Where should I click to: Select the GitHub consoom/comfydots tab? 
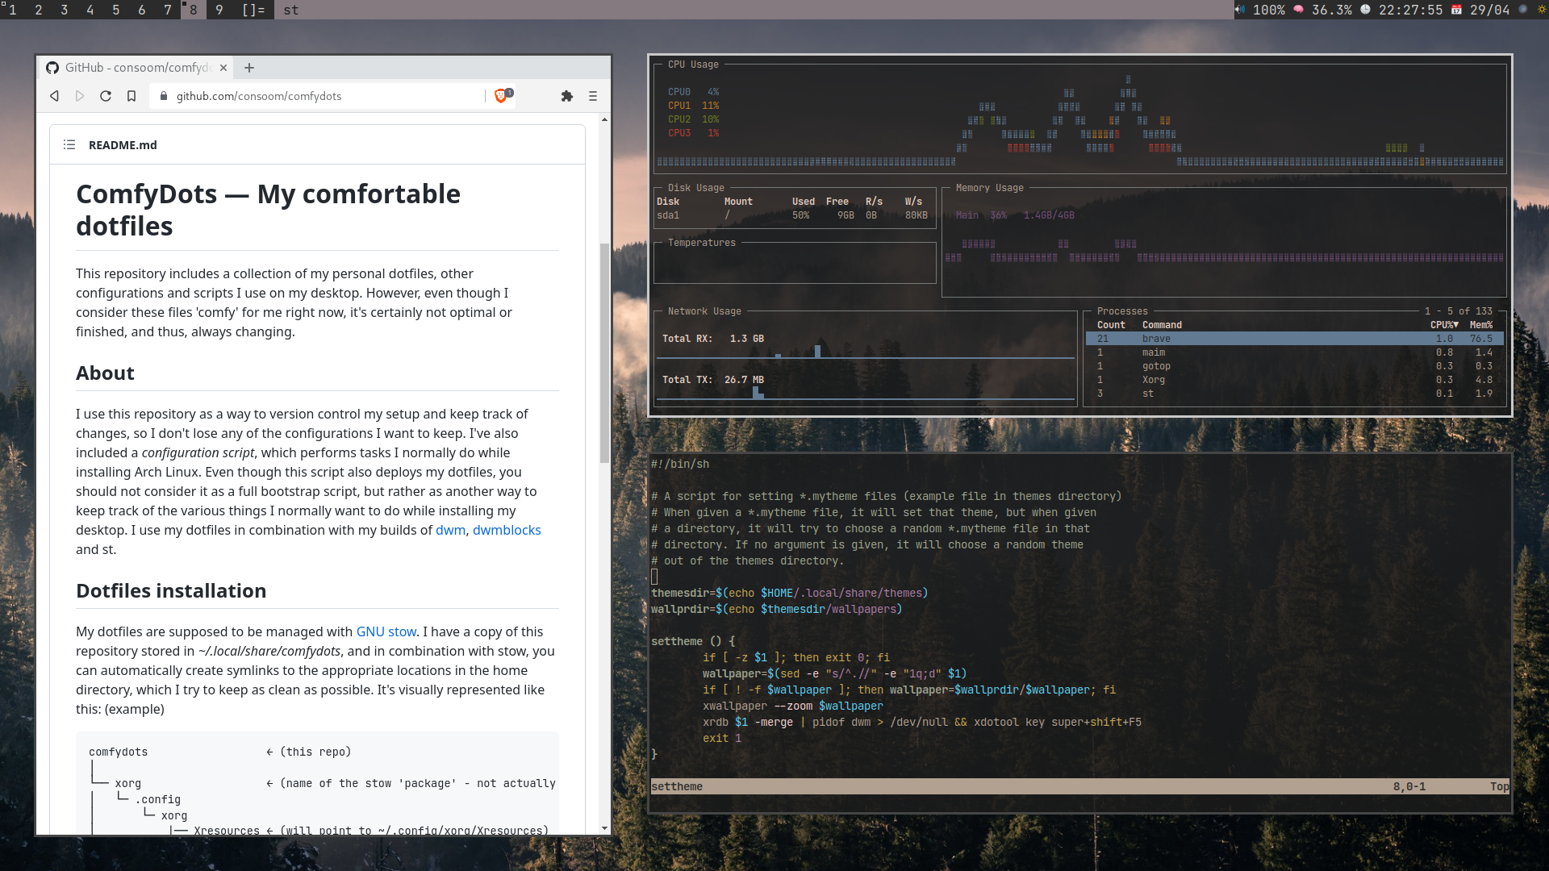coord(137,68)
